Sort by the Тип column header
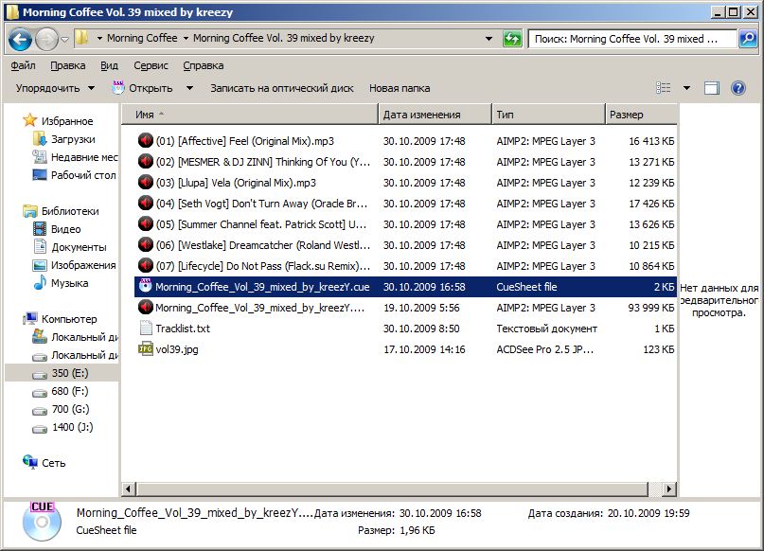The height and width of the screenshot is (551, 764). (x=548, y=115)
